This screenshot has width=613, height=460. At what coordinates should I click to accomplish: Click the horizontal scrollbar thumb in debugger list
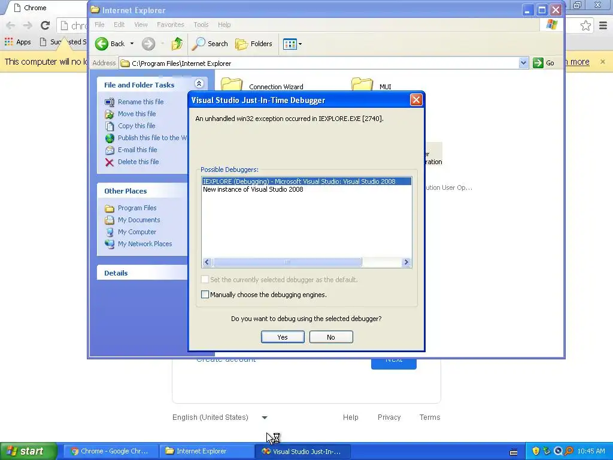click(287, 262)
